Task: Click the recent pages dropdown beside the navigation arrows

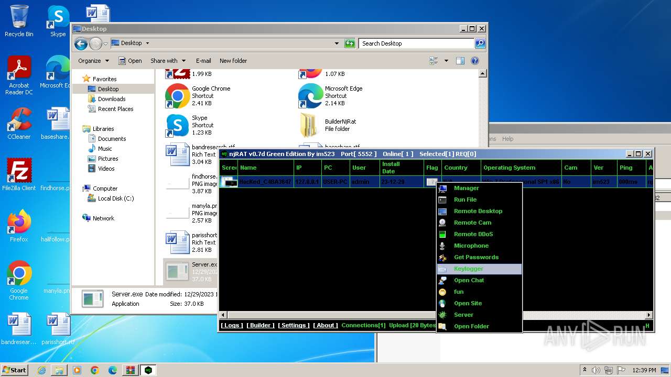Action: (106, 43)
